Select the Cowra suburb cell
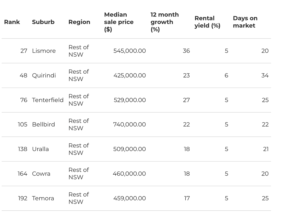This screenshot has height=215, width=282. pyautogui.click(x=41, y=174)
